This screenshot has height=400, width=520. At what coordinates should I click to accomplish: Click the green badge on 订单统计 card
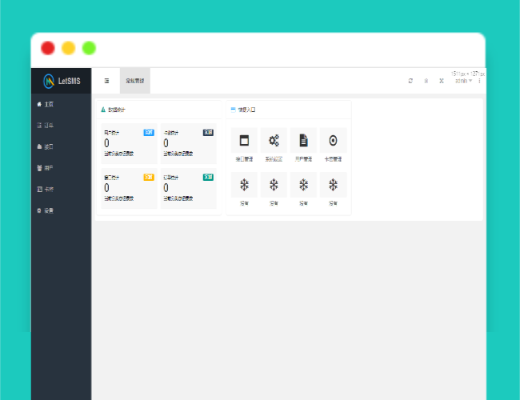click(x=208, y=177)
